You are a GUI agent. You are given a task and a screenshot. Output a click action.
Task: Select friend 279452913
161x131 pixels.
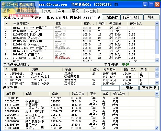coord(79,111)
